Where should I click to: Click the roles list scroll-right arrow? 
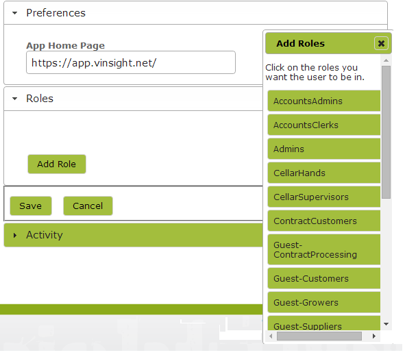click(x=373, y=336)
